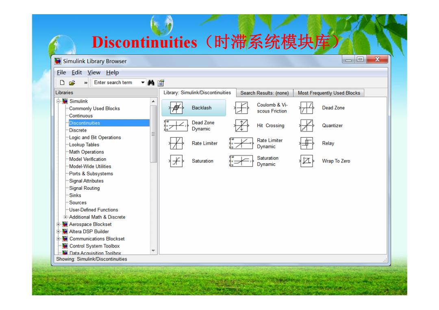Open the View menu
This screenshot has height=310, width=439.
[x=94, y=72]
